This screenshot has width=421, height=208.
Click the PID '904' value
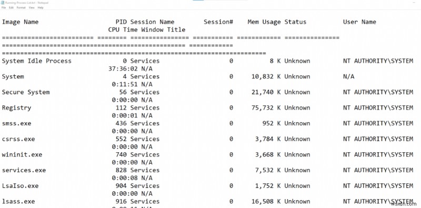[121, 186]
